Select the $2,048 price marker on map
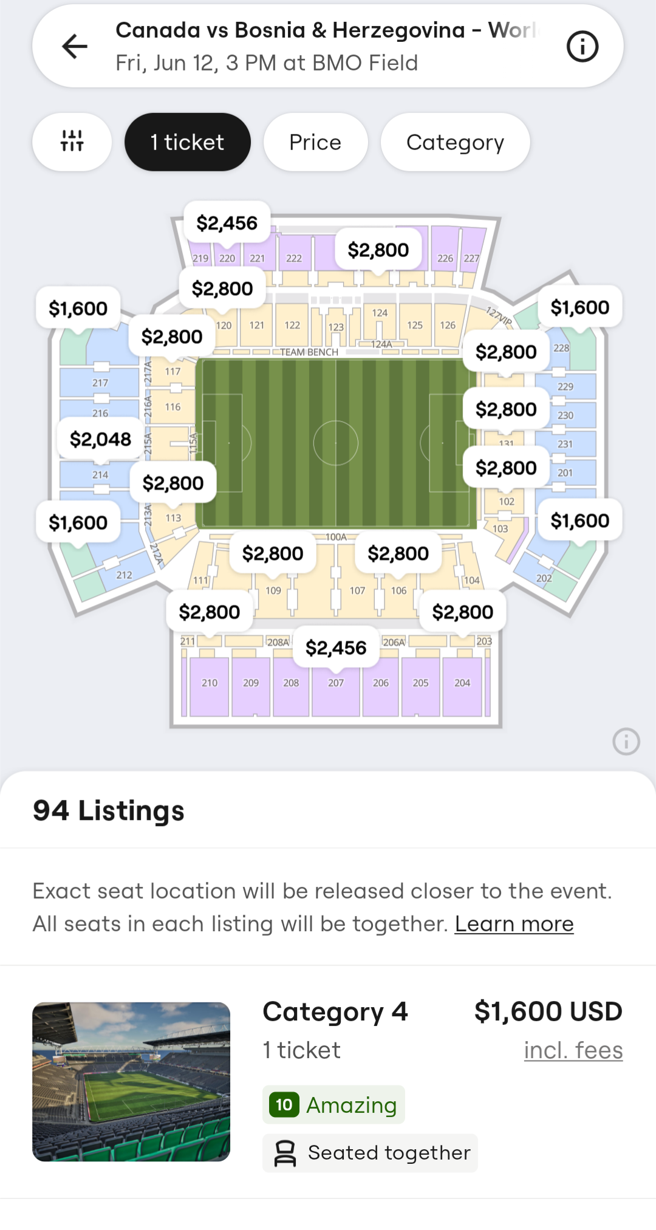The width and height of the screenshot is (656, 1230). tap(100, 439)
